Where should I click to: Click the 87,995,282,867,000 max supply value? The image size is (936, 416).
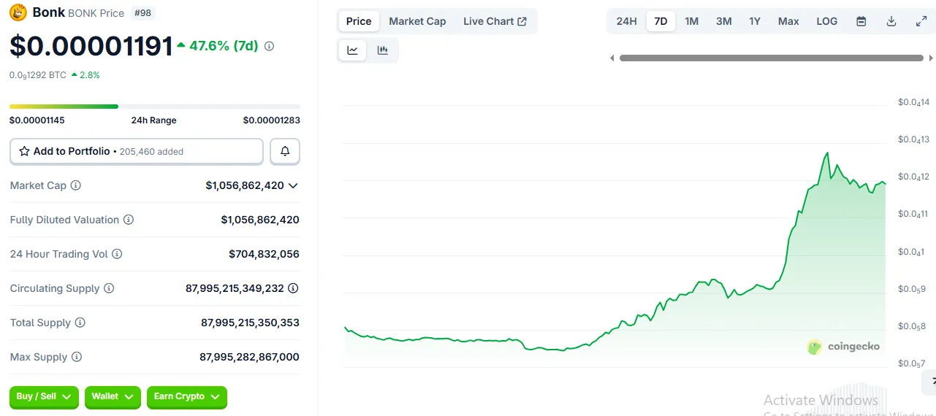click(x=249, y=357)
